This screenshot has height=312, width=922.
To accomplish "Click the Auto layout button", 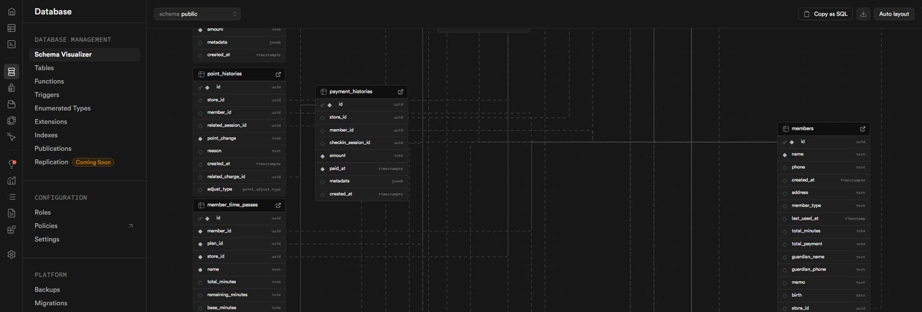I will click(894, 14).
